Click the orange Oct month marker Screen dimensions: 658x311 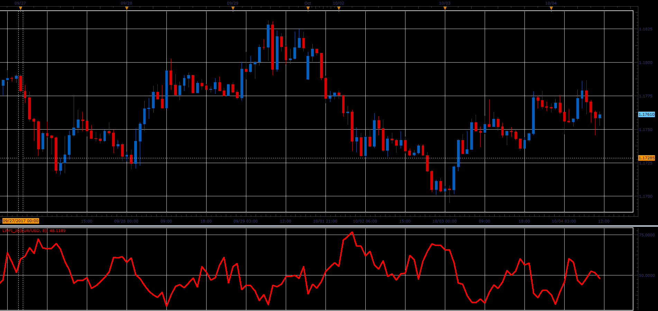[x=308, y=8]
